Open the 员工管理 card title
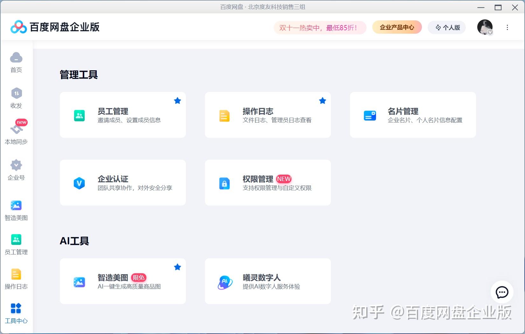The width and height of the screenshot is (525, 334). (113, 111)
